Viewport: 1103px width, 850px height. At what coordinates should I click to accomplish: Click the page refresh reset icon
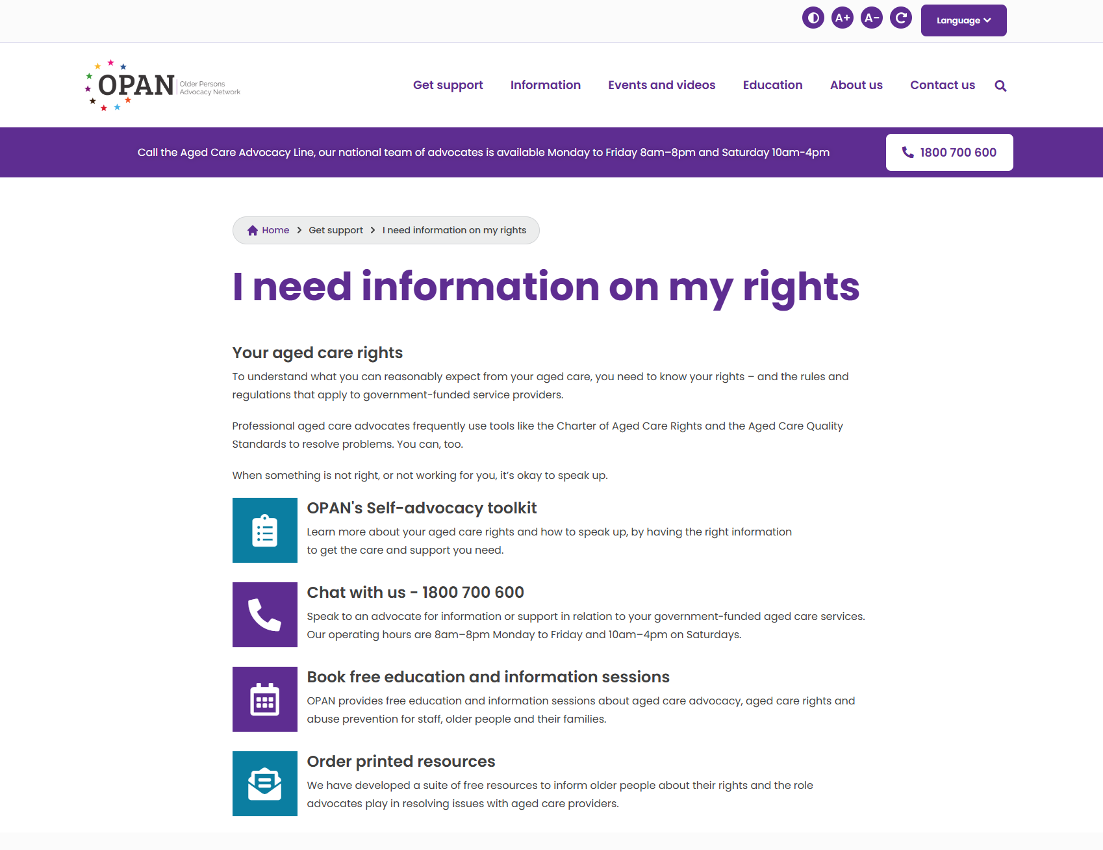tap(901, 18)
